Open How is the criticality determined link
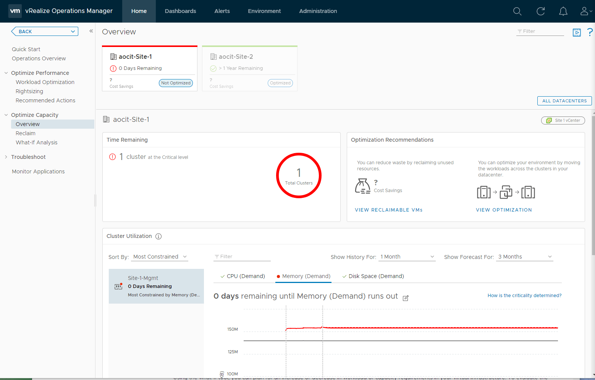The width and height of the screenshot is (595, 380). point(524,296)
